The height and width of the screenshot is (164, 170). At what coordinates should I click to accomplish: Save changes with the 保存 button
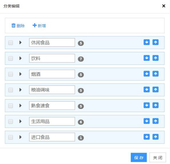[x=139, y=158]
